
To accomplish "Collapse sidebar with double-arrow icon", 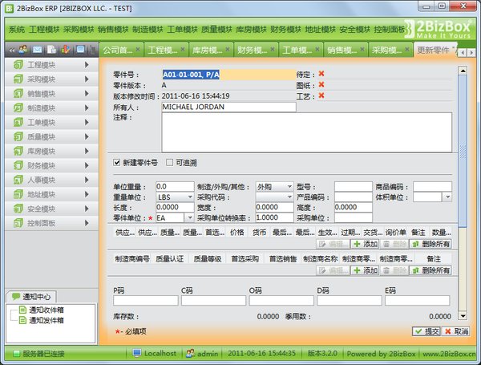I will tap(10, 51).
